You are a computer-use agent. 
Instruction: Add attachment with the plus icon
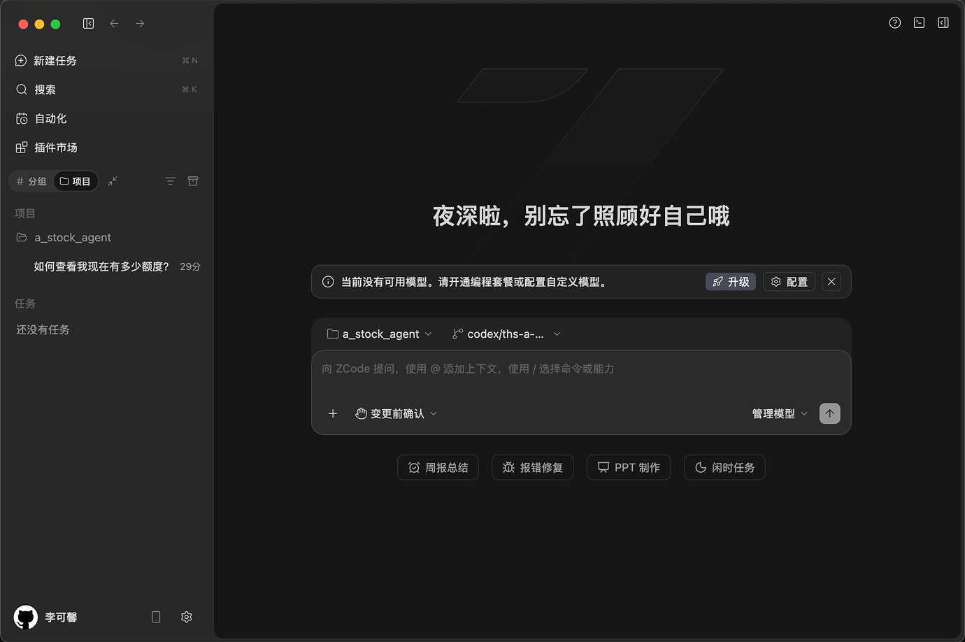333,413
